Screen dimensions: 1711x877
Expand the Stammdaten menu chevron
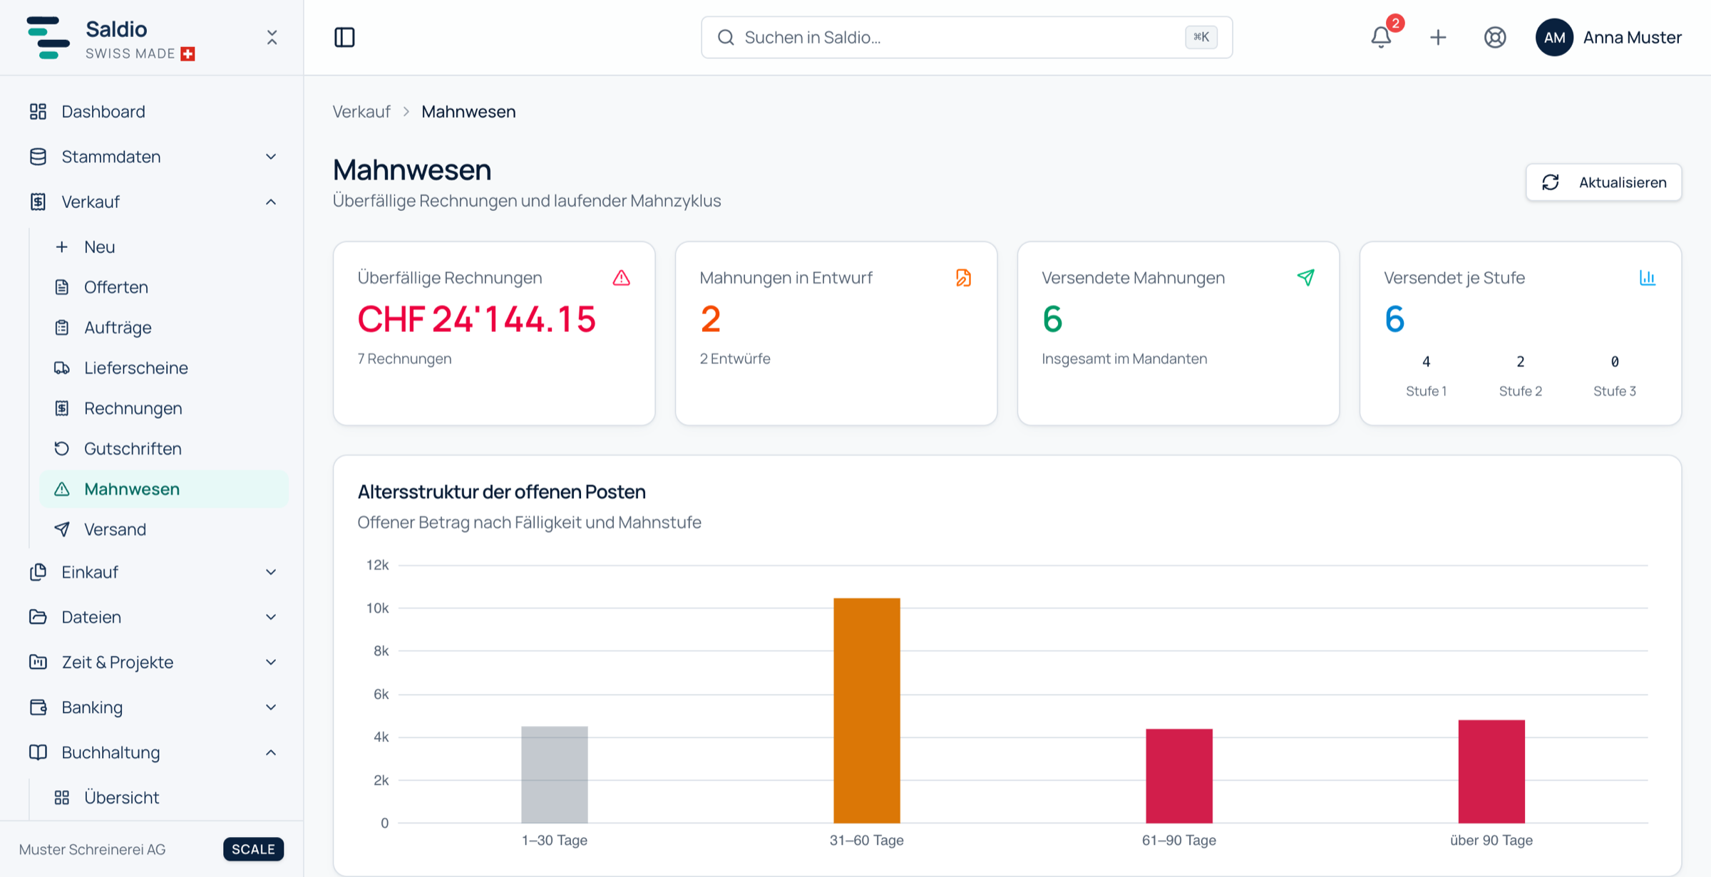pyautogui.click(x=271, y=157)
